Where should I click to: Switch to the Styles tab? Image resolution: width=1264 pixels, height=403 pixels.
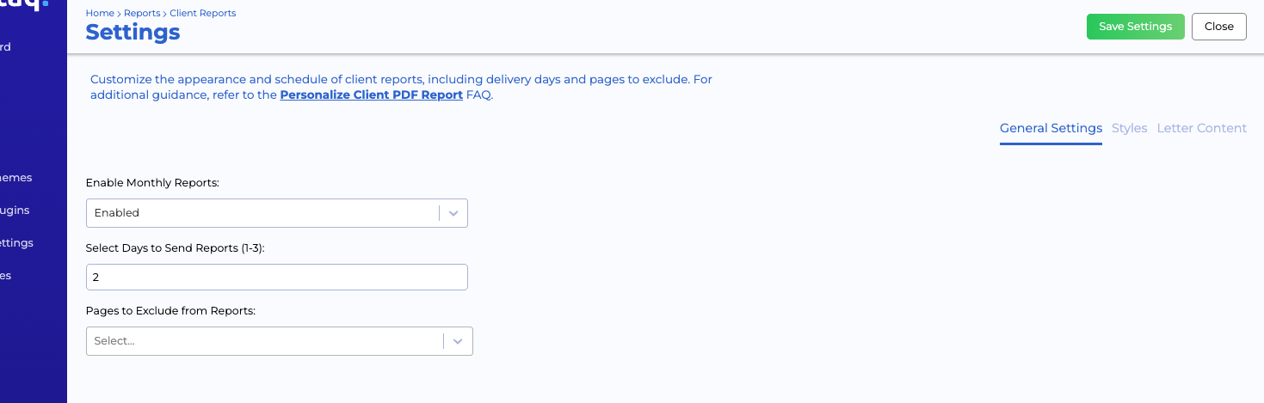coord(1129,128)
